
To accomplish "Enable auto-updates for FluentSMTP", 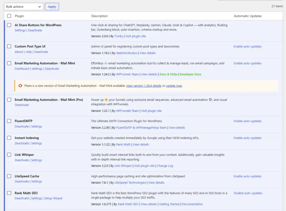I will tap(247, 121).
